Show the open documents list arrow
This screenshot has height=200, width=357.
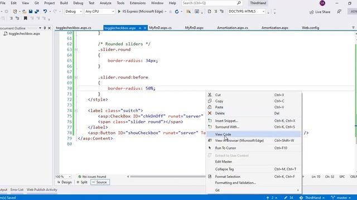point(353,27)
